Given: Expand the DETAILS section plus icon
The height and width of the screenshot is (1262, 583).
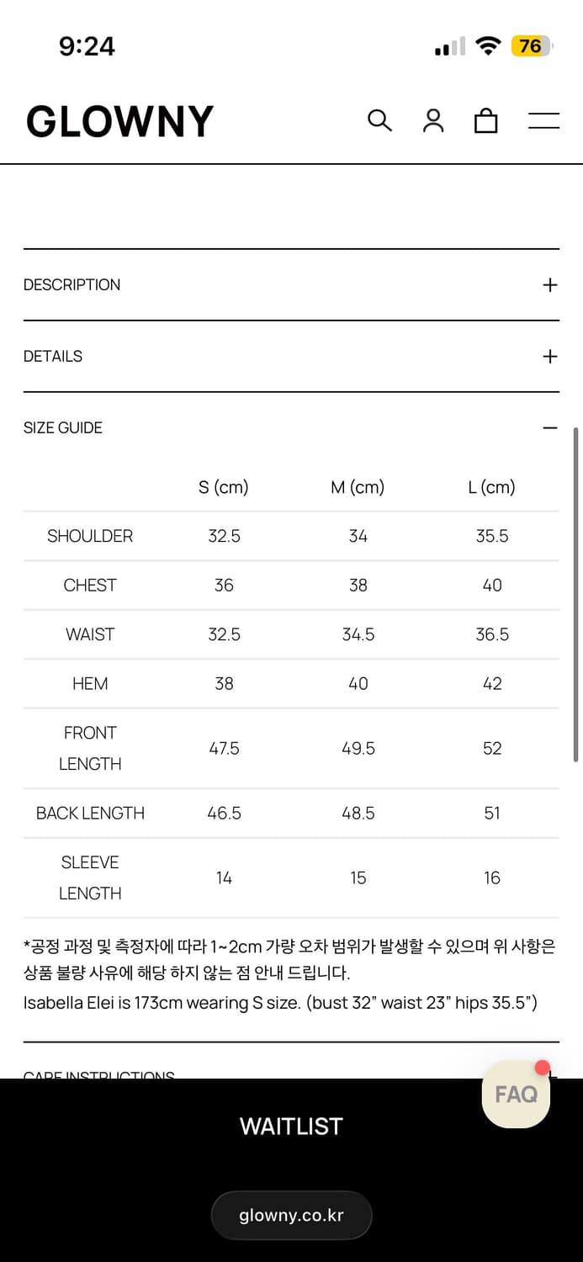Looking at the screenshot, I should 550,357.
